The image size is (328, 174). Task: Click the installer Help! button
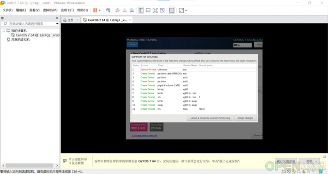click(x=259, y=44)
